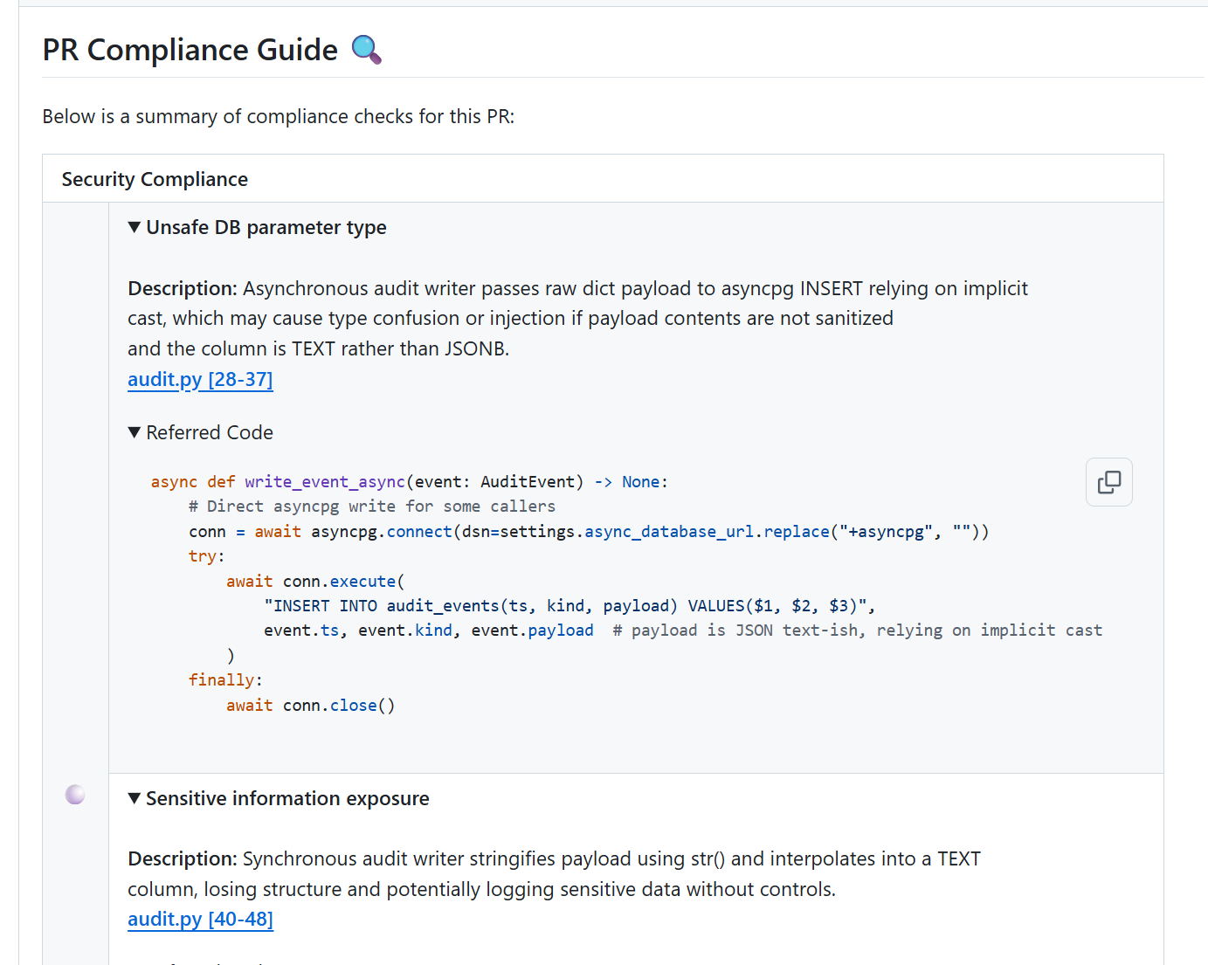
Task: Click the magnifying glass icon beside the heading
Action: pos(366,50)
